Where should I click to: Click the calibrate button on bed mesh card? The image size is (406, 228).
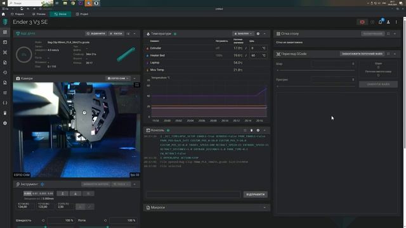pos(372,34)
